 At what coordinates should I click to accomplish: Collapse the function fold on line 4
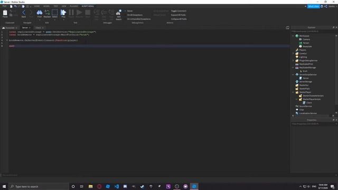[x=7, y=40]
